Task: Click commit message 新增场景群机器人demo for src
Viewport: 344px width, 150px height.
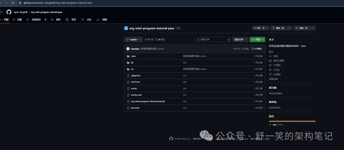Action: tap(195, 69)
